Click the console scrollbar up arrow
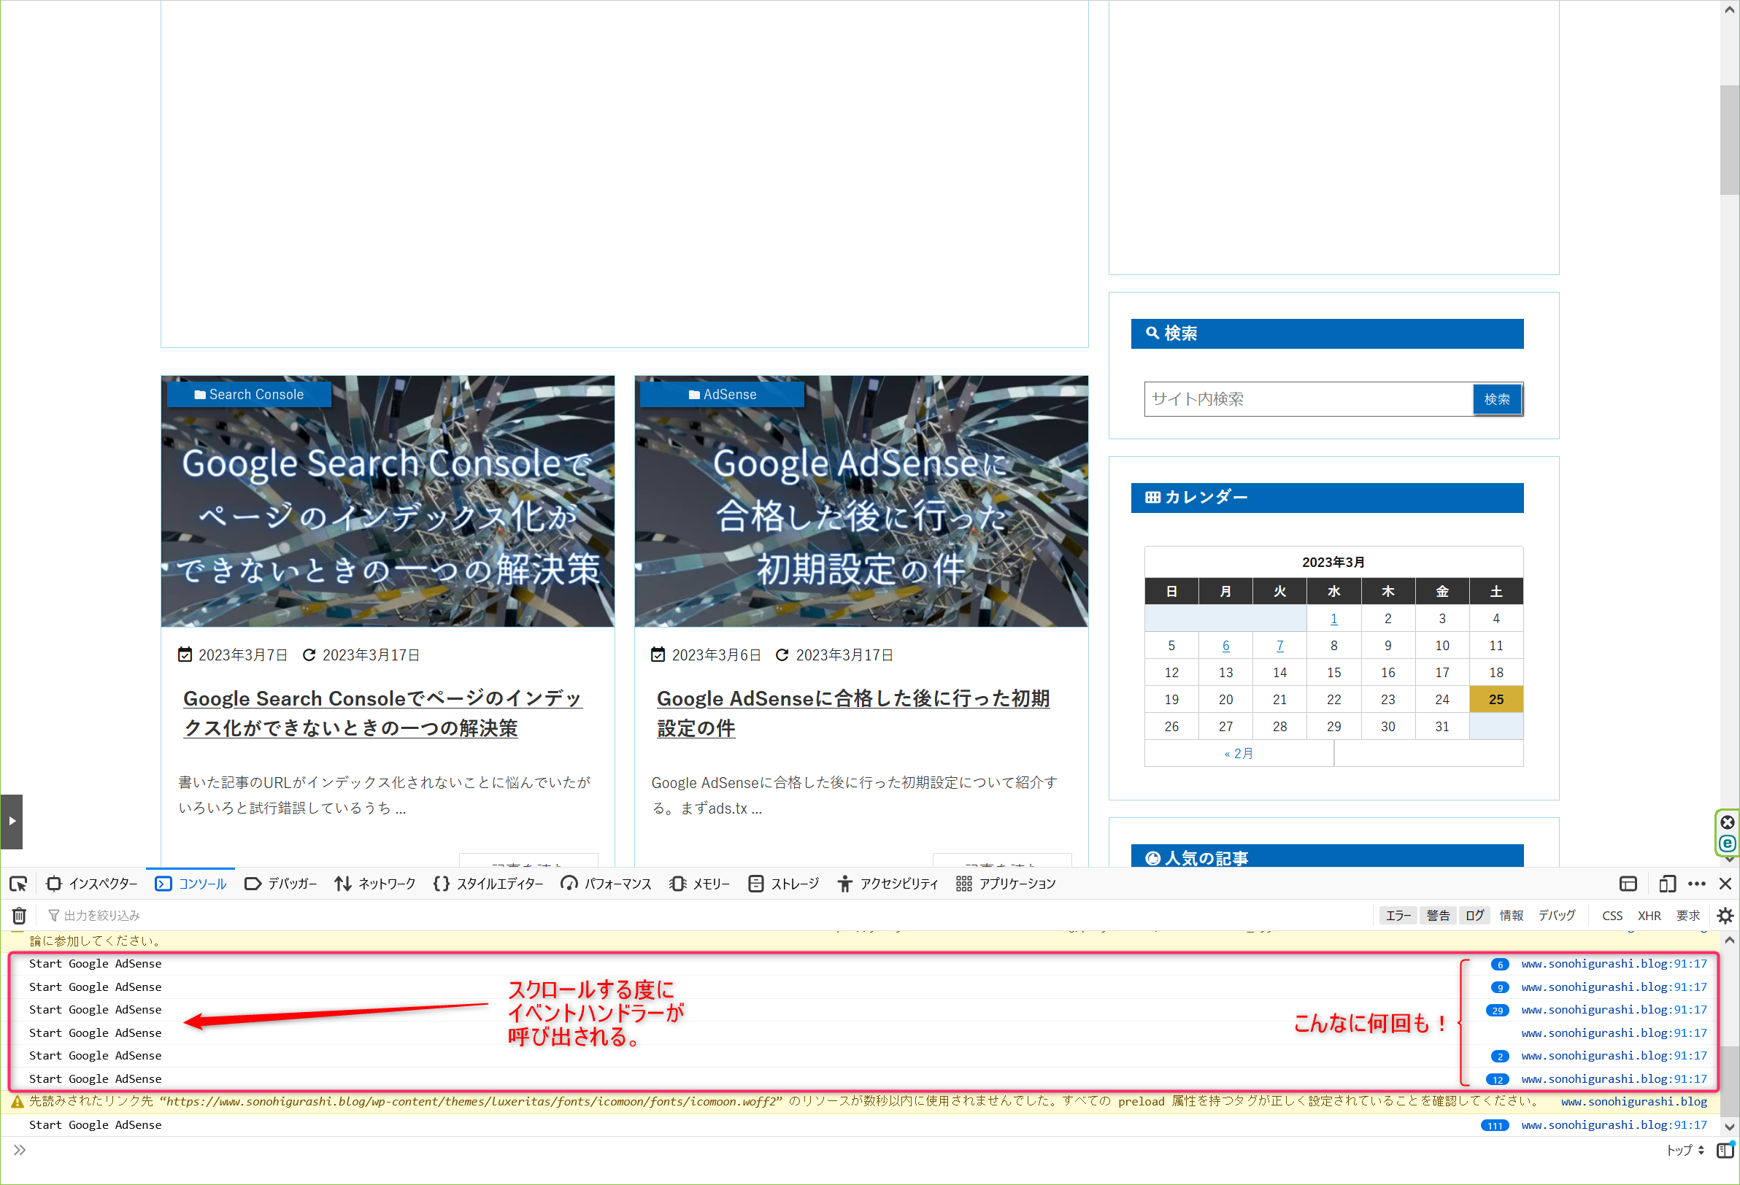Viewport: 1740px width, 1185px height. point(1730,941)
